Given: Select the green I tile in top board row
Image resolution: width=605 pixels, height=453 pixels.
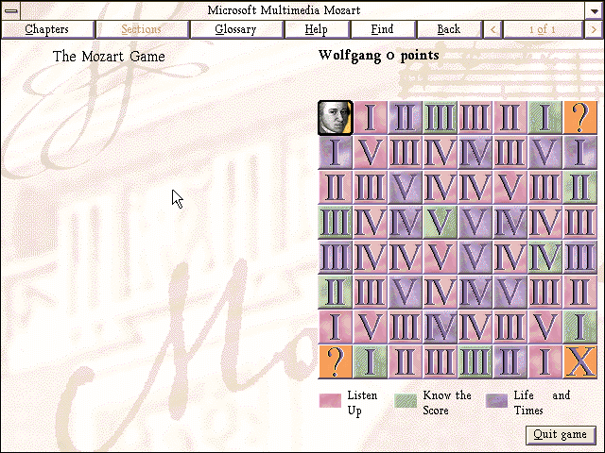Looking at the screenshot, I should pos(544,118).
